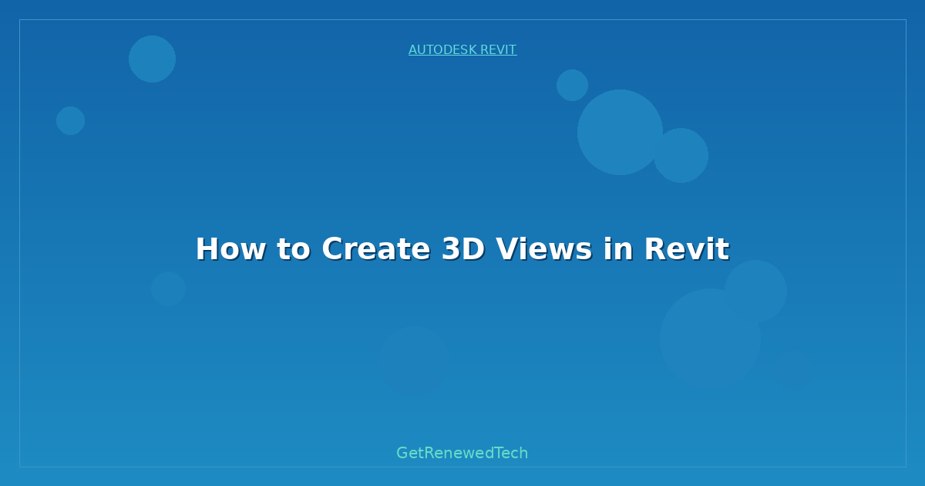Click the faint circle below the word 'How'
This screenshot has width=925, height=486.
click(168, 289)
